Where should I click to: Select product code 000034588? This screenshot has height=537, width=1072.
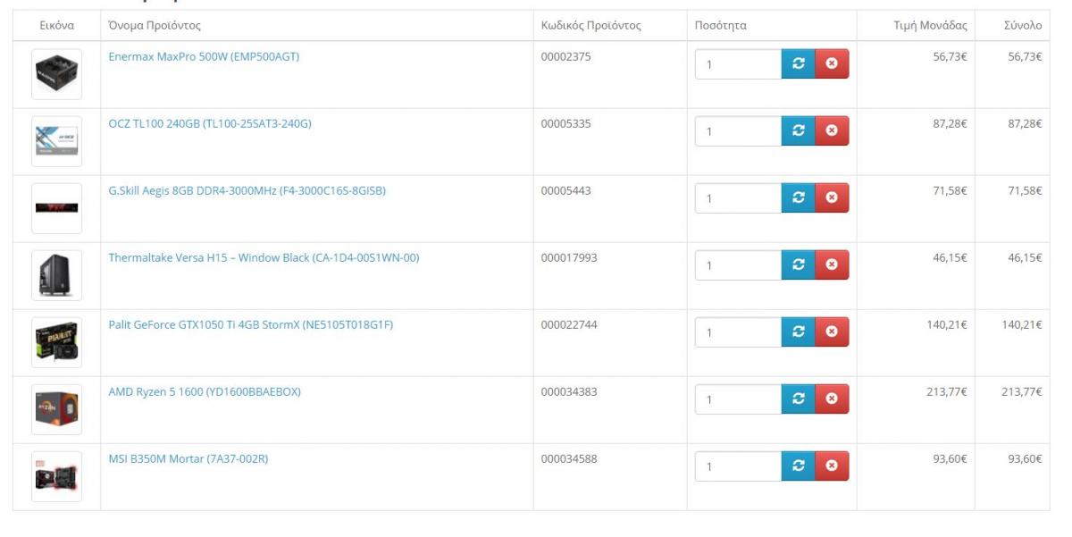(x=569, y=458)
